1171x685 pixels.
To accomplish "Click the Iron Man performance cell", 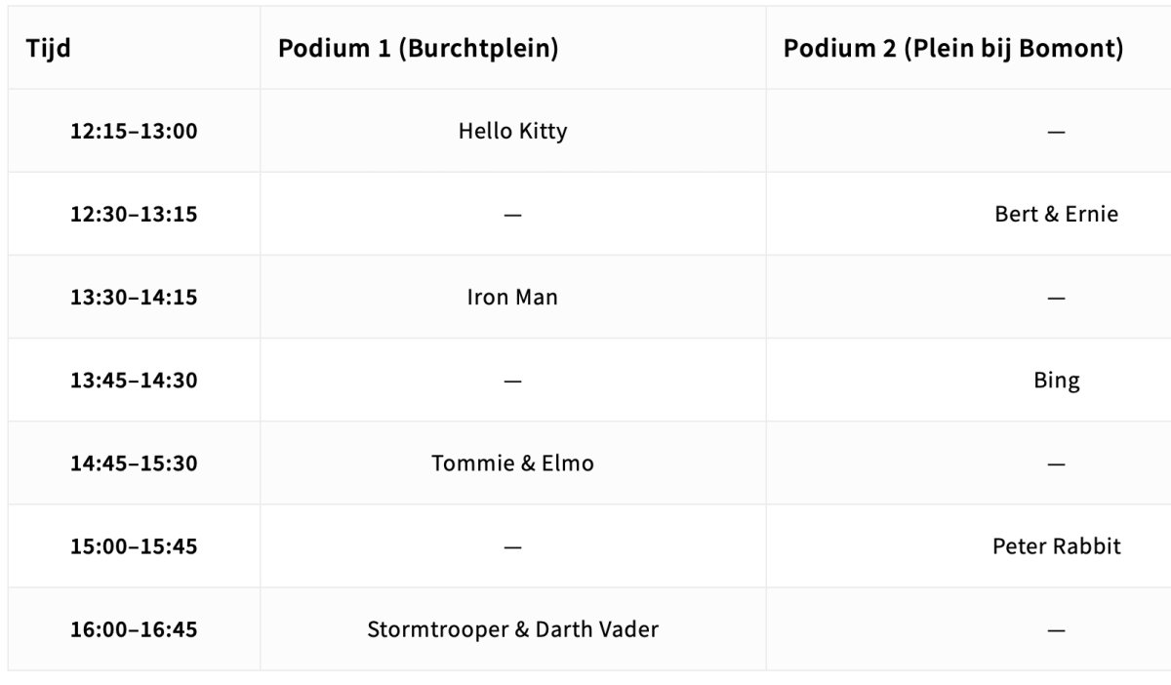I will pyautogui.click(x=512, y=297).
